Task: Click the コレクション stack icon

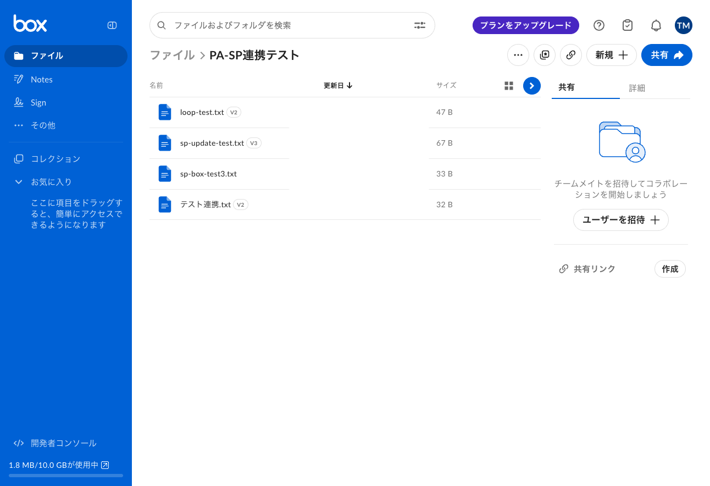Action: tap(19, 159)
